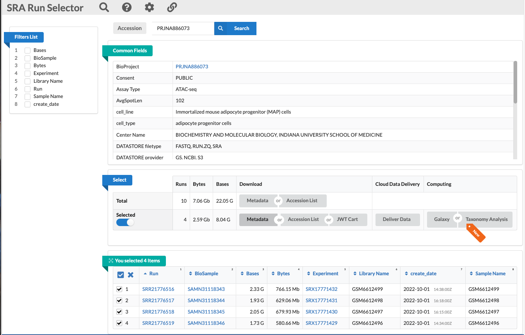Image resolution: width=525 pixels, height=335 pixels.
Task: Open run link SRR21776516
Action: pyautogui.click(x=158, y=289)
